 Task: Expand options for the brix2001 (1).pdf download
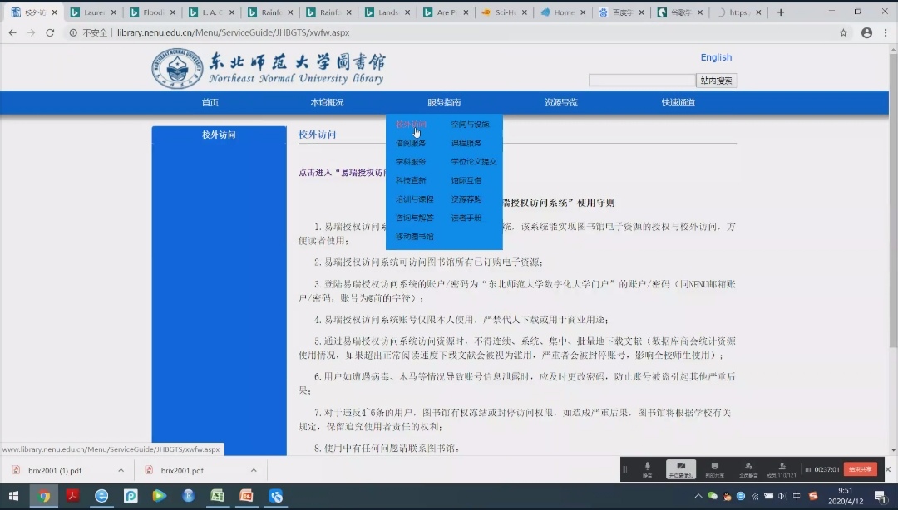tap(121, 470)
